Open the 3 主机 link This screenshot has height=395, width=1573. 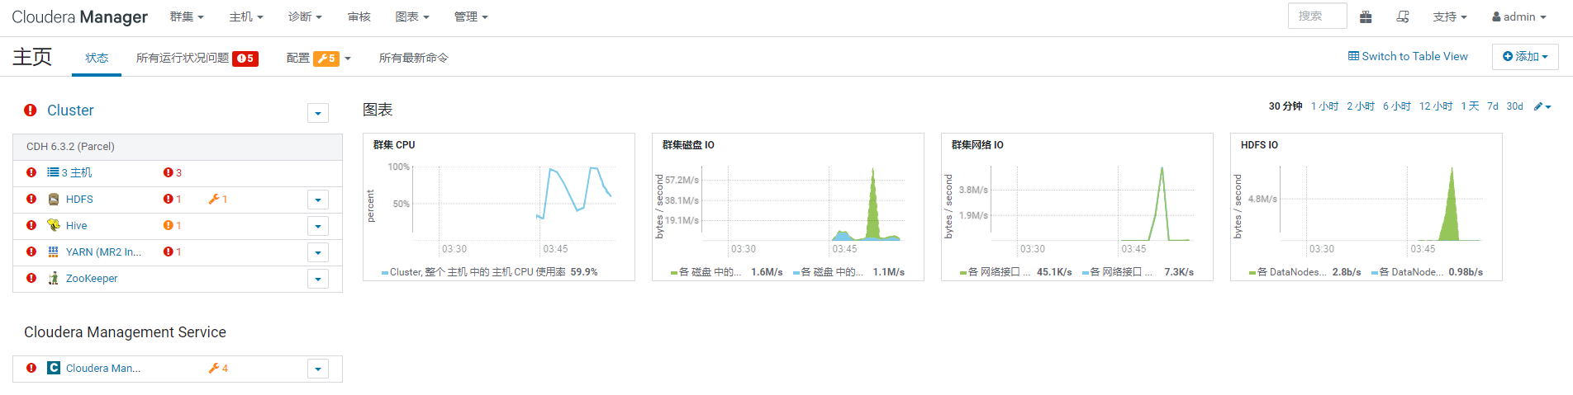(x=76, y=172)
